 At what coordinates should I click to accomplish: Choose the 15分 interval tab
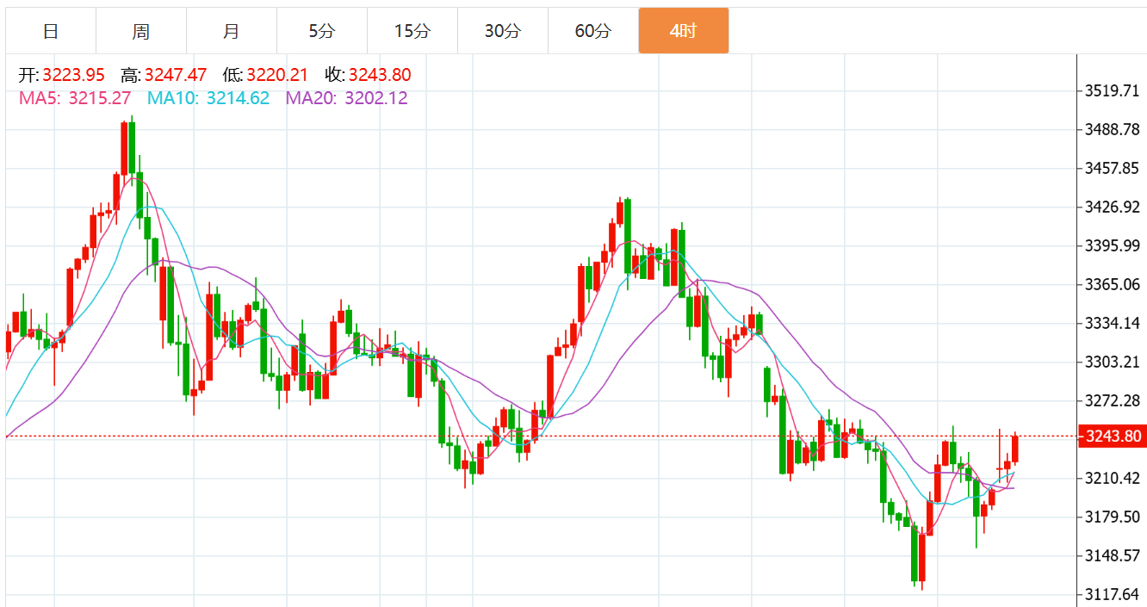(x=412, y=32)
